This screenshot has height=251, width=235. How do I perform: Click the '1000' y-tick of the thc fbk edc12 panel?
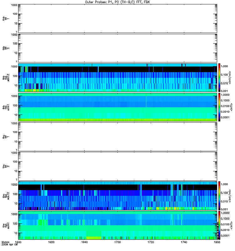pos(14,184)
